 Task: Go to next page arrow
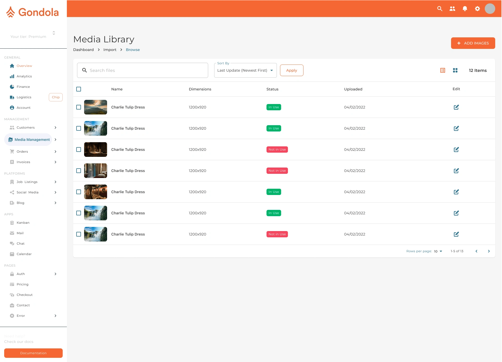(489, 251)
